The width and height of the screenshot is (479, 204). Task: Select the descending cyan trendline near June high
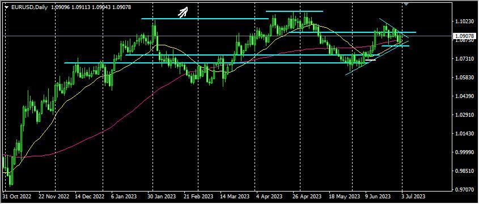coord(394,28)
